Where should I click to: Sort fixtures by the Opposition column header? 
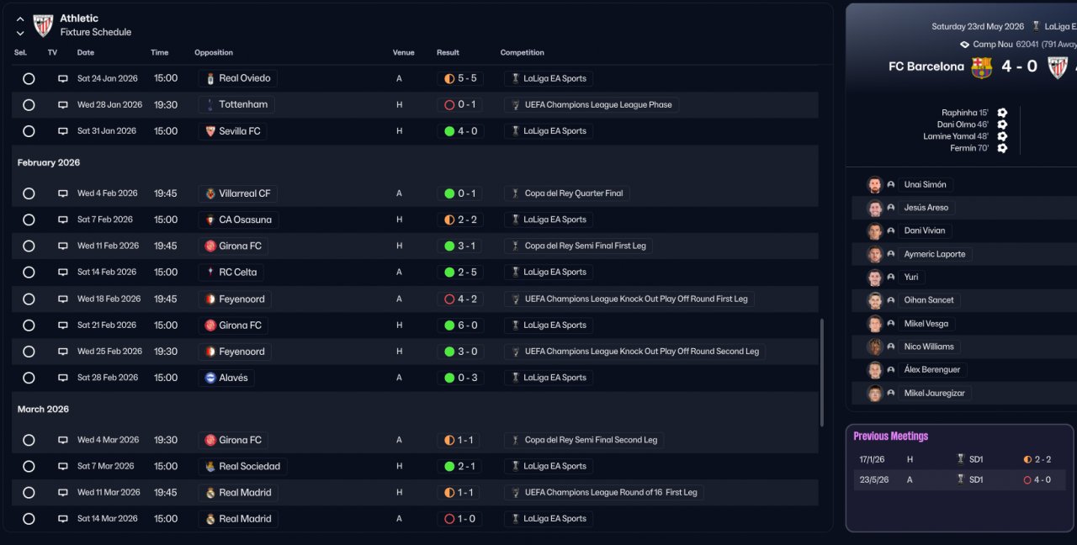214,53
